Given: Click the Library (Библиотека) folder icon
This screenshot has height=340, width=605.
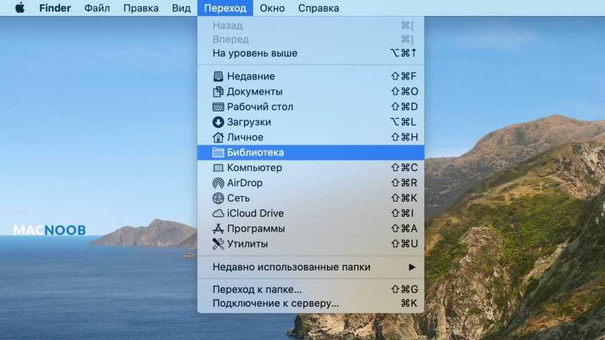Looking at the screenshot, I should click(x=218, y=152).
